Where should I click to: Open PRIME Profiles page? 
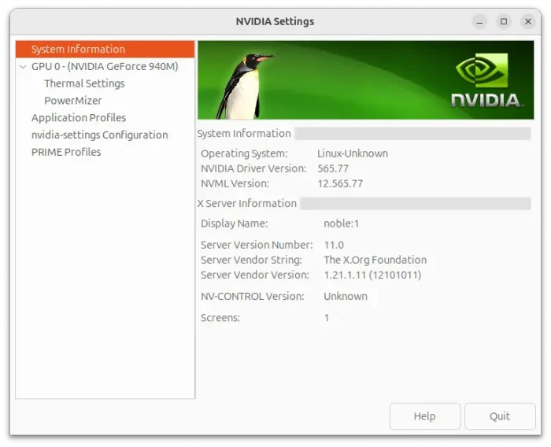pos(66,152)
